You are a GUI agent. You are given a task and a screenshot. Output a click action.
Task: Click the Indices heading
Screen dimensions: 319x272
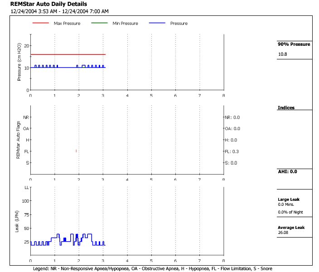(286, 108)
